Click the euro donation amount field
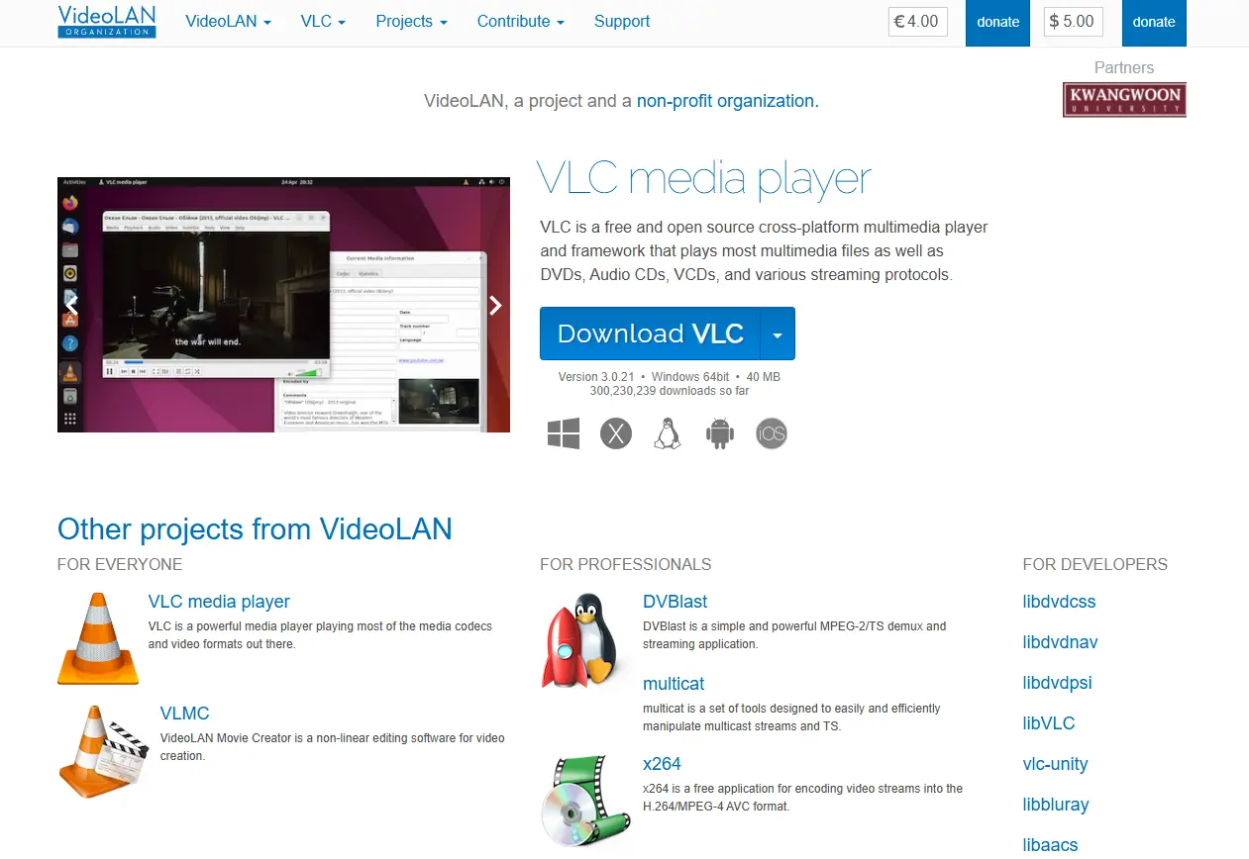Viewport: 1249px width, 859px height. point(918,21)
